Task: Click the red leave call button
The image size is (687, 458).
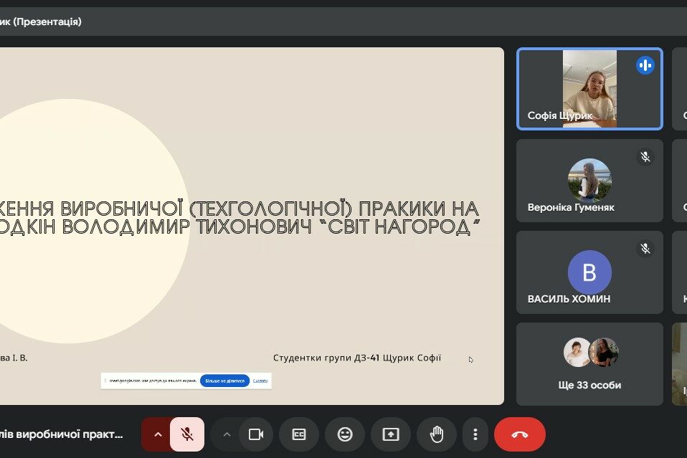Action: coord(520,434)
